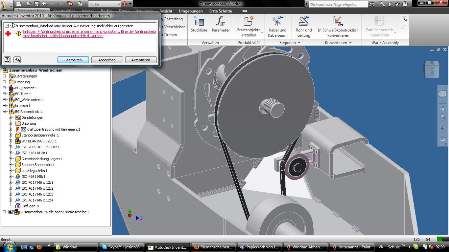Collapse the BG Riementrieb:1 tree node
449x252 pixels.
coord(5,112)
